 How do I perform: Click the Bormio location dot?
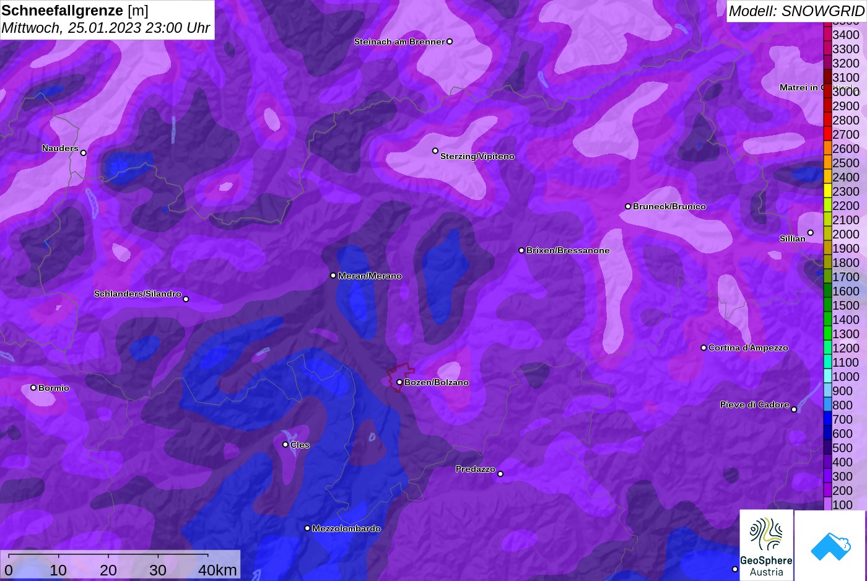pos(33,388)
